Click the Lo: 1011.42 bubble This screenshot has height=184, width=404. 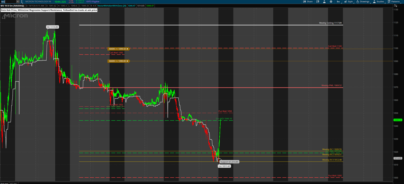[x=224, y=166]
